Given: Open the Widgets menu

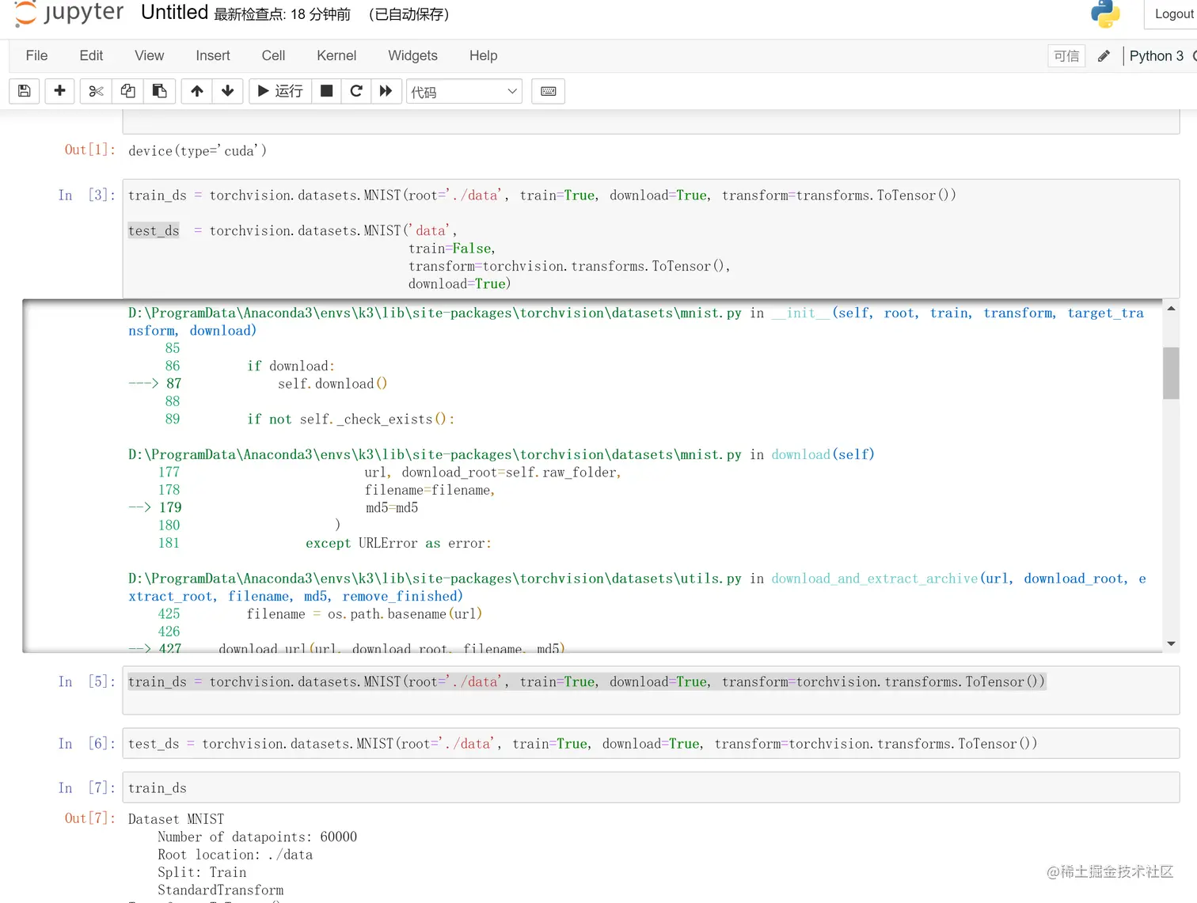Looking at the screenshot, I should click(412, 55).
